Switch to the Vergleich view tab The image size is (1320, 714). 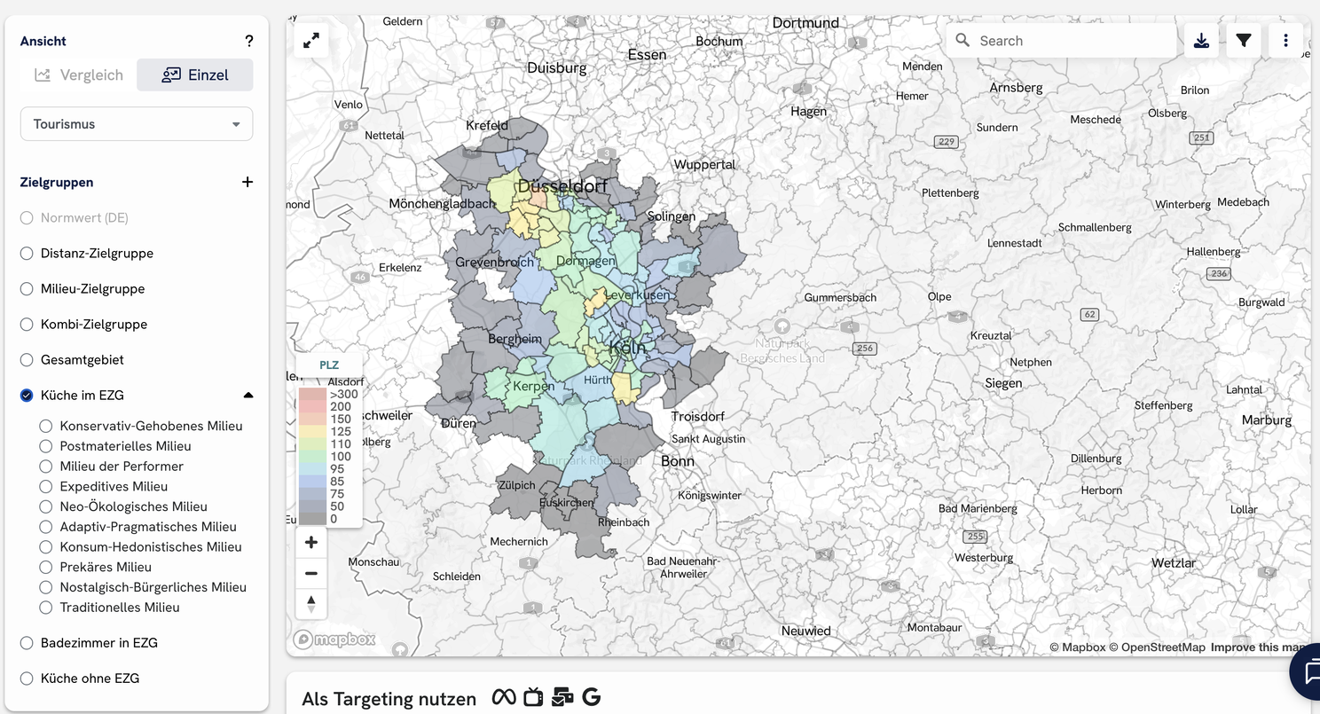pos(79,75)
